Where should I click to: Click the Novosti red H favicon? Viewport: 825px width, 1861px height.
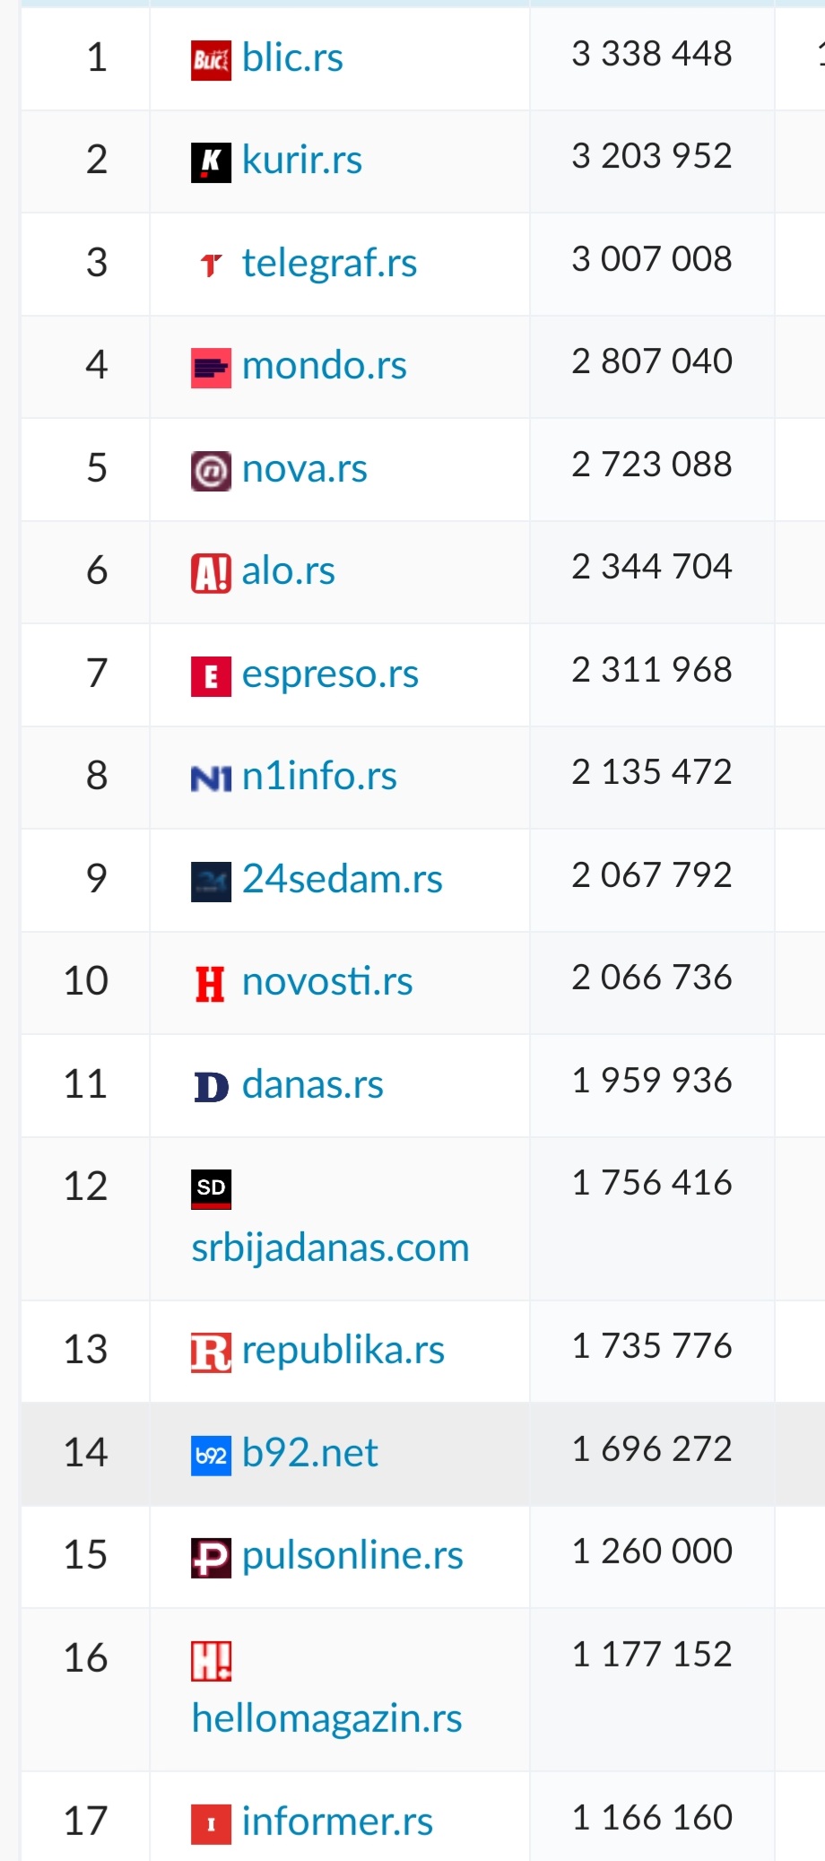[211, 984]
